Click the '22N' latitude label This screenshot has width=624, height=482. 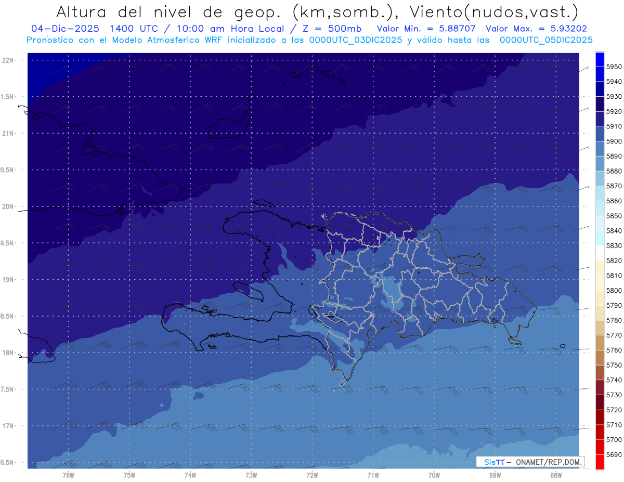point(8,60)
